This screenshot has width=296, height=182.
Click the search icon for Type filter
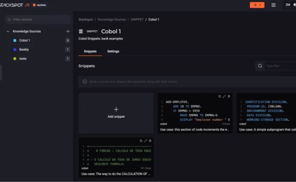coord(260,66)
